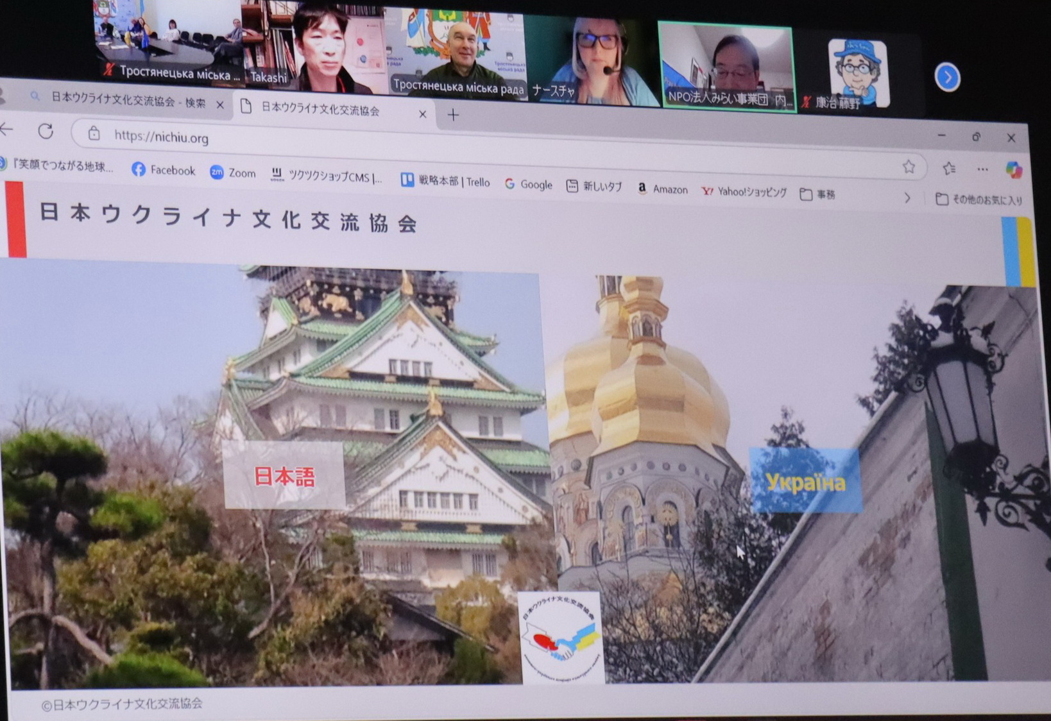Viewport: 1051px width, 721px height.
Task: Open the Facebook bookmark
Action: tap(163, 170)
